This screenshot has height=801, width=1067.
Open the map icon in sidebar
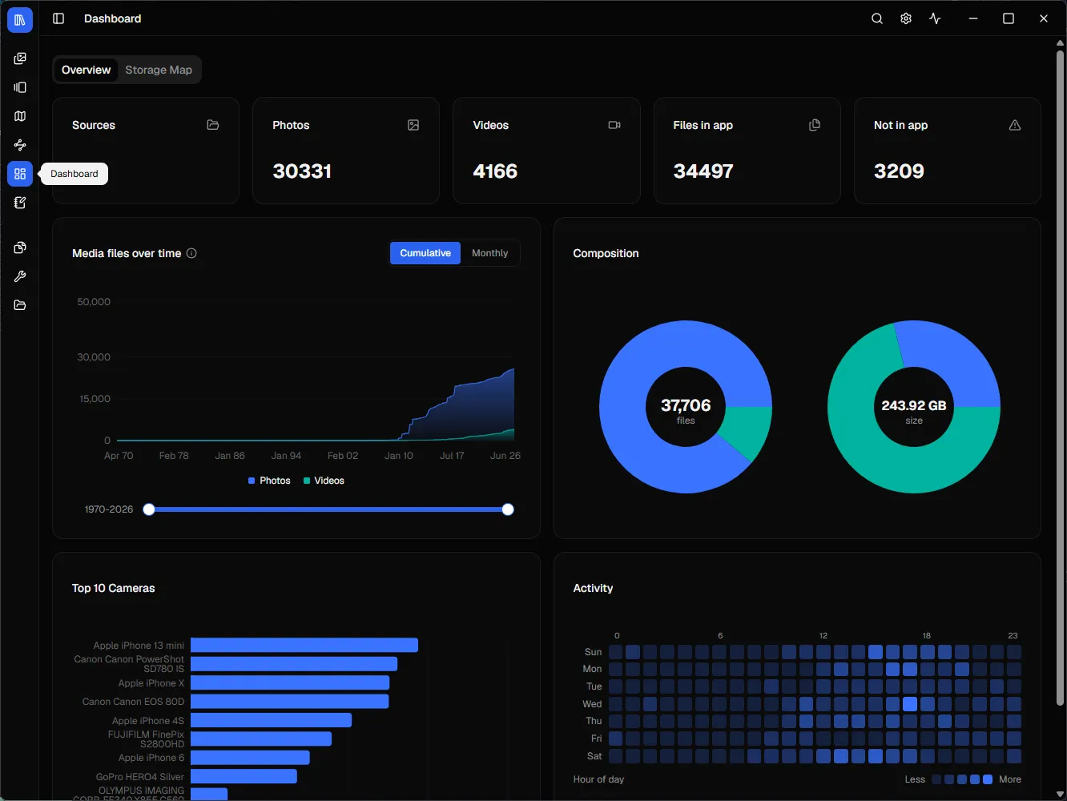[20, 116]
